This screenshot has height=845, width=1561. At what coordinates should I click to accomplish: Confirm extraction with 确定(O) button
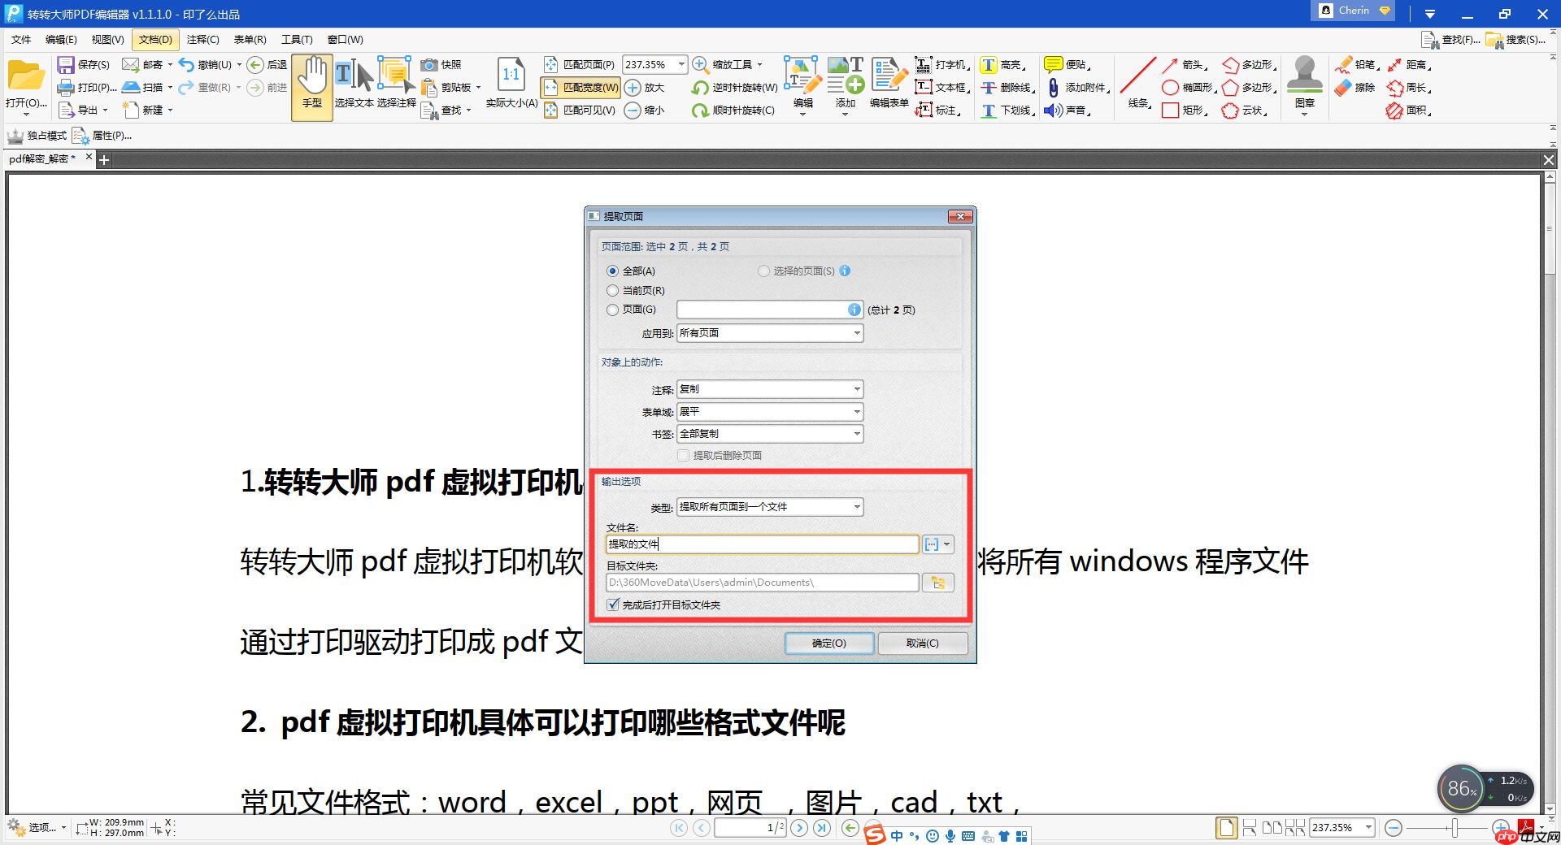pos(829,643)
